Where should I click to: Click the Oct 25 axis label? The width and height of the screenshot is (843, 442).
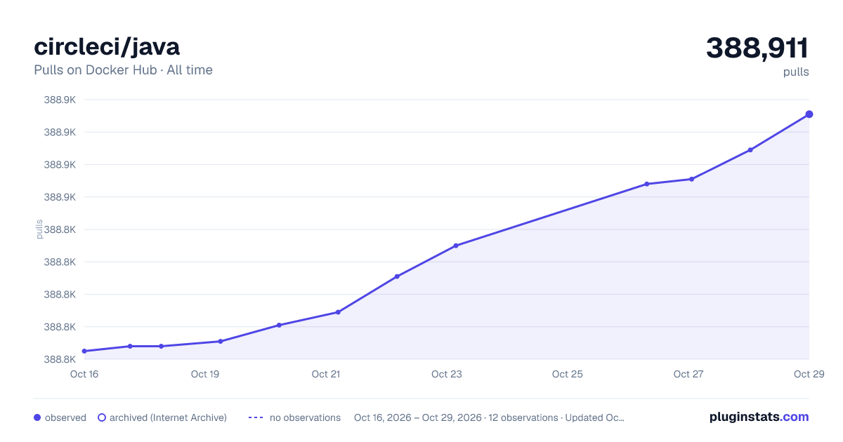(568, 374)
